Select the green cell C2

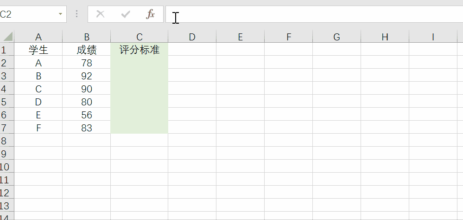[x=140, y=63]
